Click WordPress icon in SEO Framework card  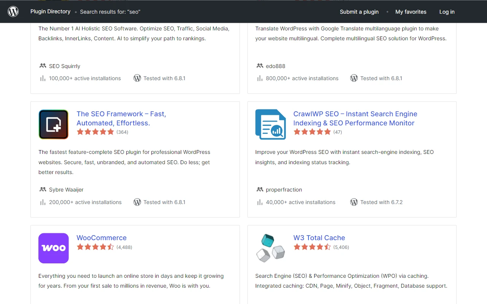[x=137, y=202]
